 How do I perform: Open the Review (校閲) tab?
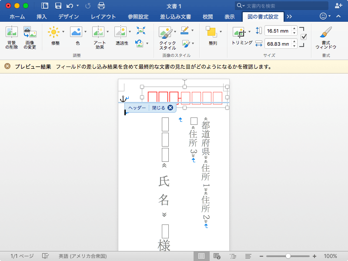pos(208,17)
